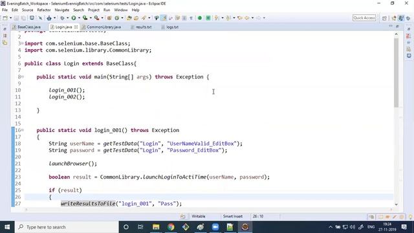
Task: Collapse the login_001 method fold marker
Action: click(x=23, y=130)
